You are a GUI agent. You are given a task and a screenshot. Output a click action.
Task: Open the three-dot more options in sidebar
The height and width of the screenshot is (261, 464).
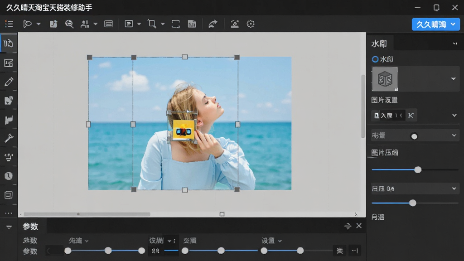[9, 213]
